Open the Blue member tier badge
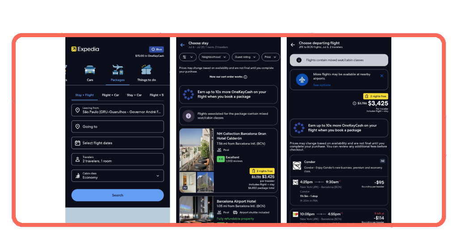458x240 pixels. (x=156, y=49)
